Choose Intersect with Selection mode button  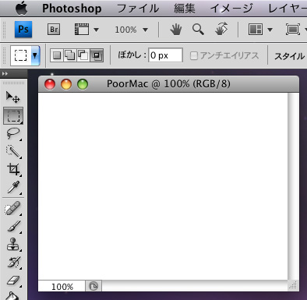pos(97,55)
